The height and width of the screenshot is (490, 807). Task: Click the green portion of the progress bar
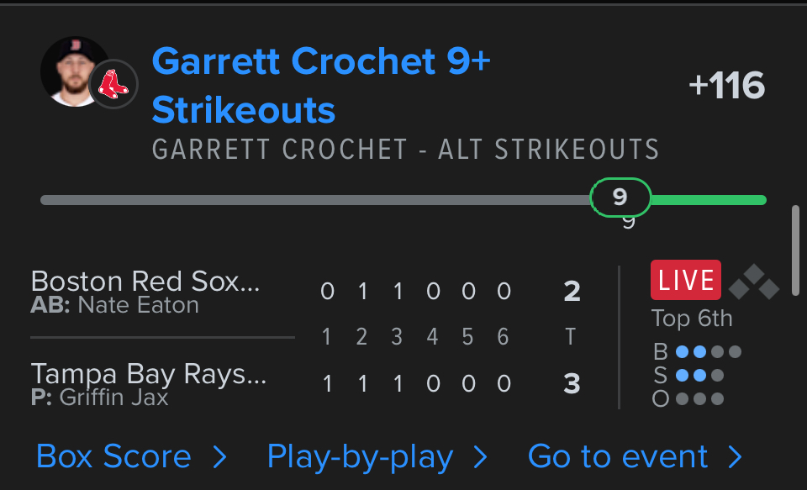click(708, 200)
